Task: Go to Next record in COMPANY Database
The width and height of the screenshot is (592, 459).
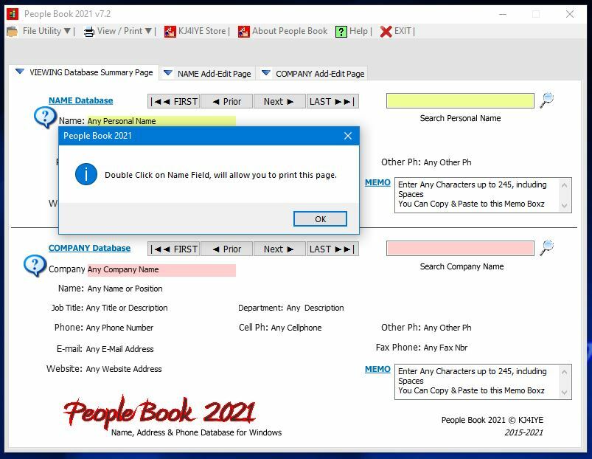Action: [279, 249]
